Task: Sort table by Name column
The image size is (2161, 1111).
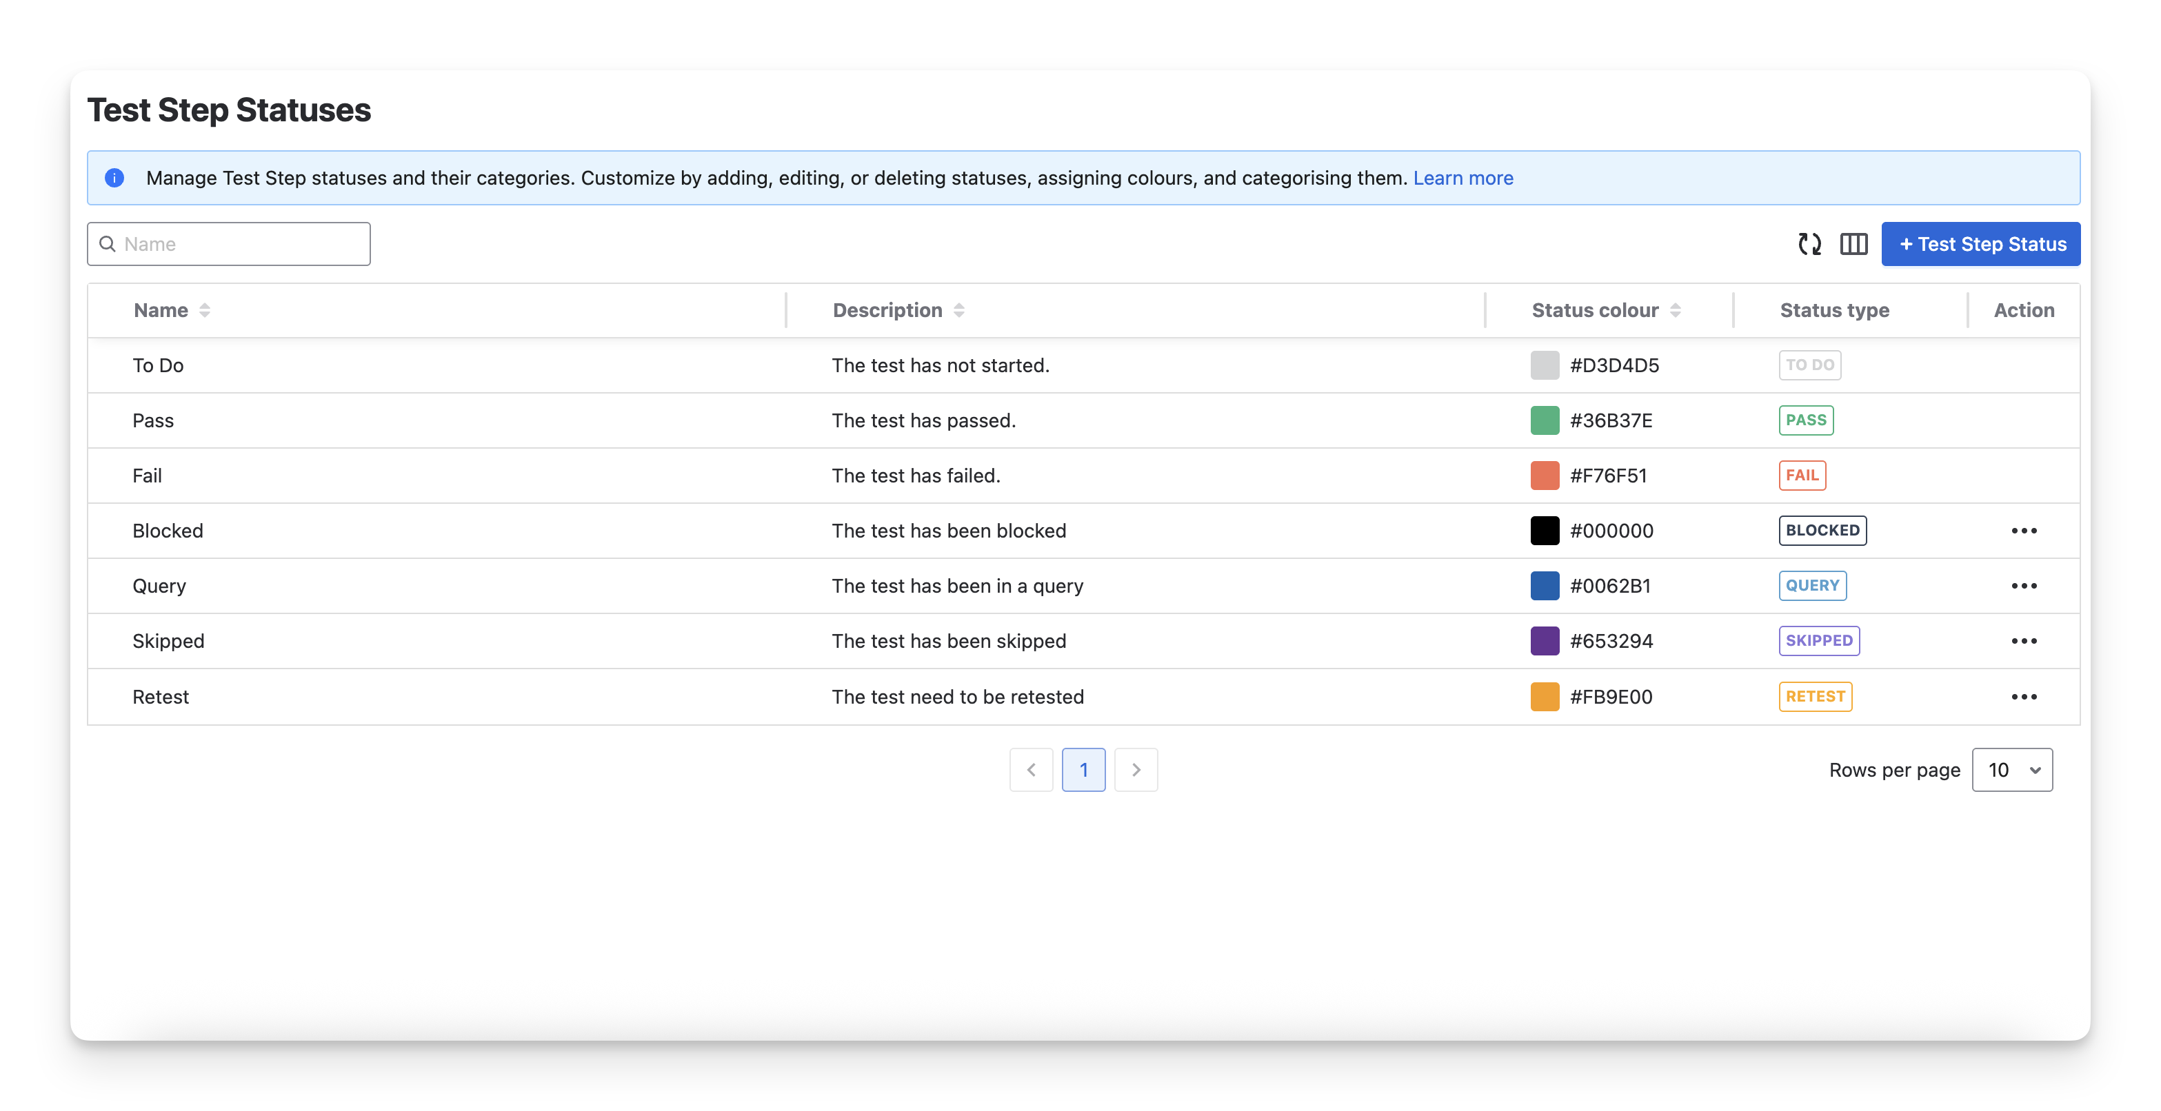Action: (x=204, y=310)
